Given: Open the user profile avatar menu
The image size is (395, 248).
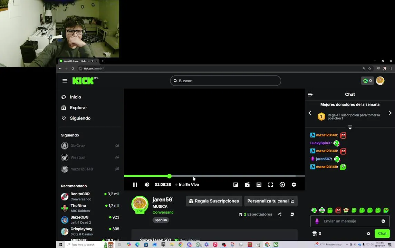Looking at the screenshot, I should [x=380, y=81].
